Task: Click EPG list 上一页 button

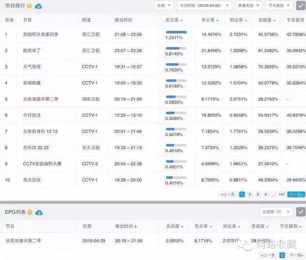Action: click(268, 255)
